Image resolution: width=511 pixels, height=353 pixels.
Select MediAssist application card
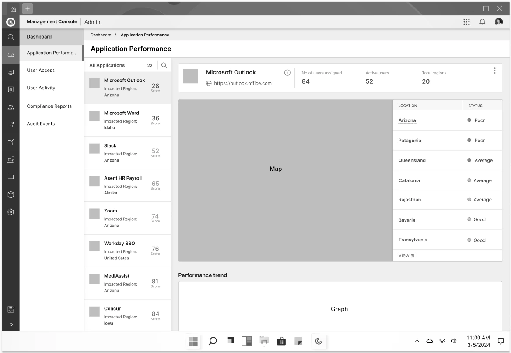pyautogui.click(x=127, y=283)
